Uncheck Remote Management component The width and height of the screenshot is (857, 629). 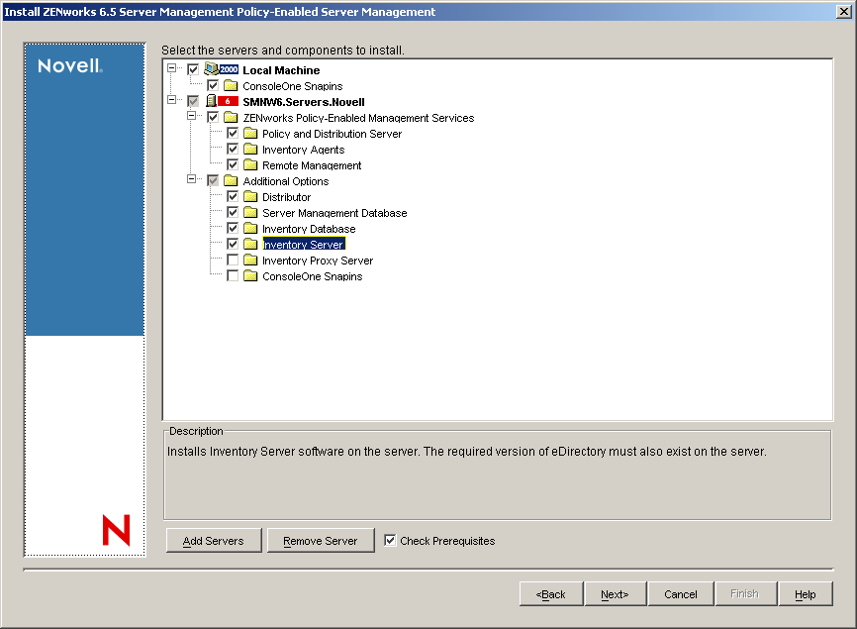[x=232, y=164]
